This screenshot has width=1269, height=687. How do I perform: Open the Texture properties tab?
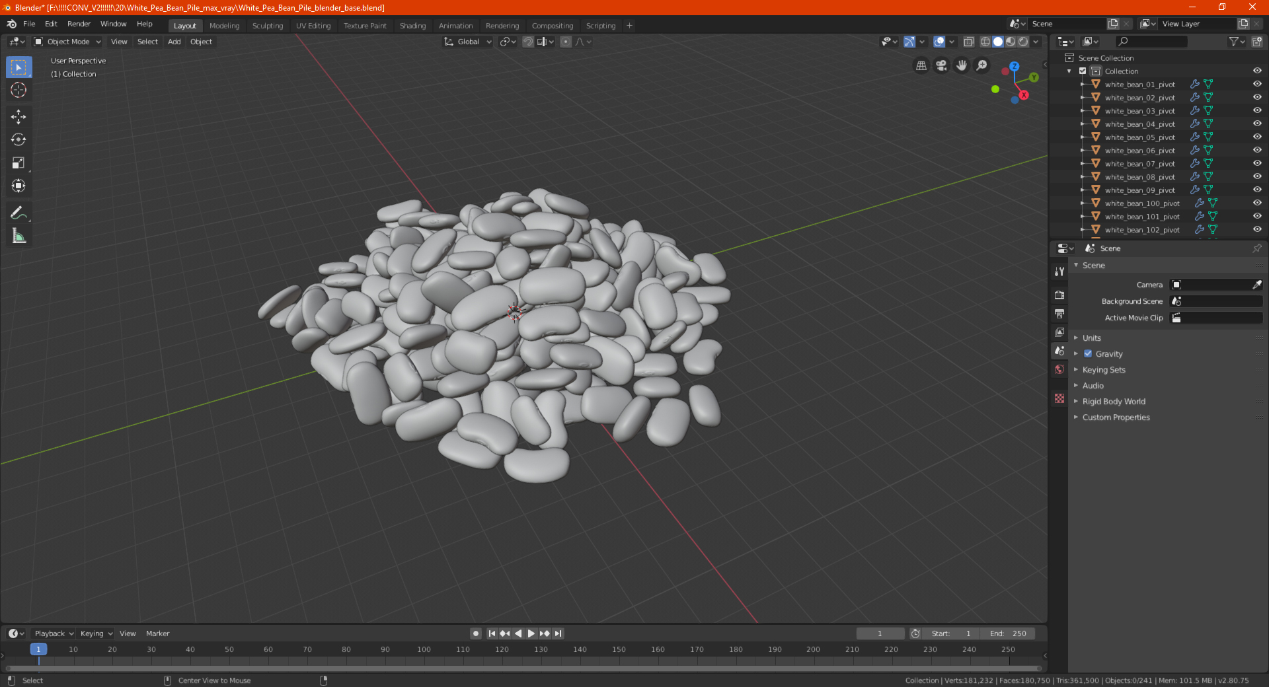point(1059,398)
